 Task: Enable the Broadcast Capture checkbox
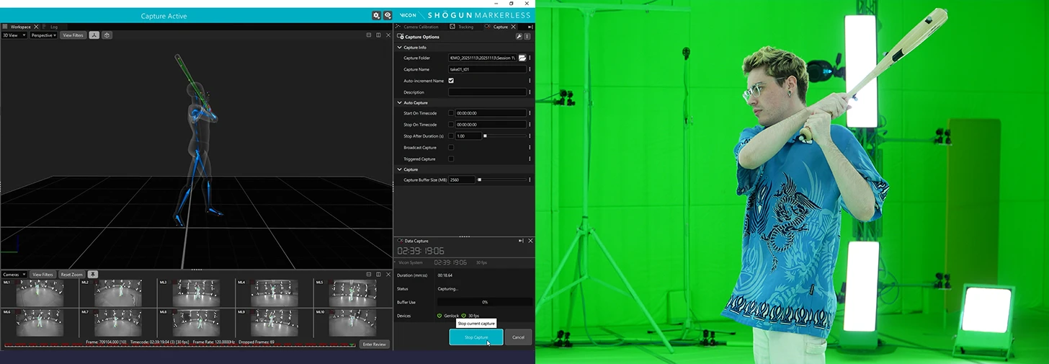[x=451, y=148]
